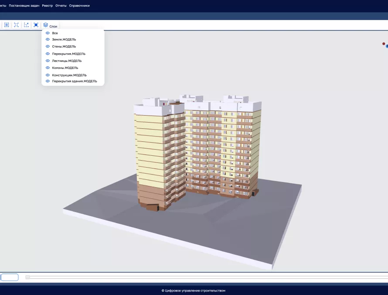Click the stacked layers icon beside Слои
The width and height of the screenshot is (388, 295).
[x=46, y=25]
